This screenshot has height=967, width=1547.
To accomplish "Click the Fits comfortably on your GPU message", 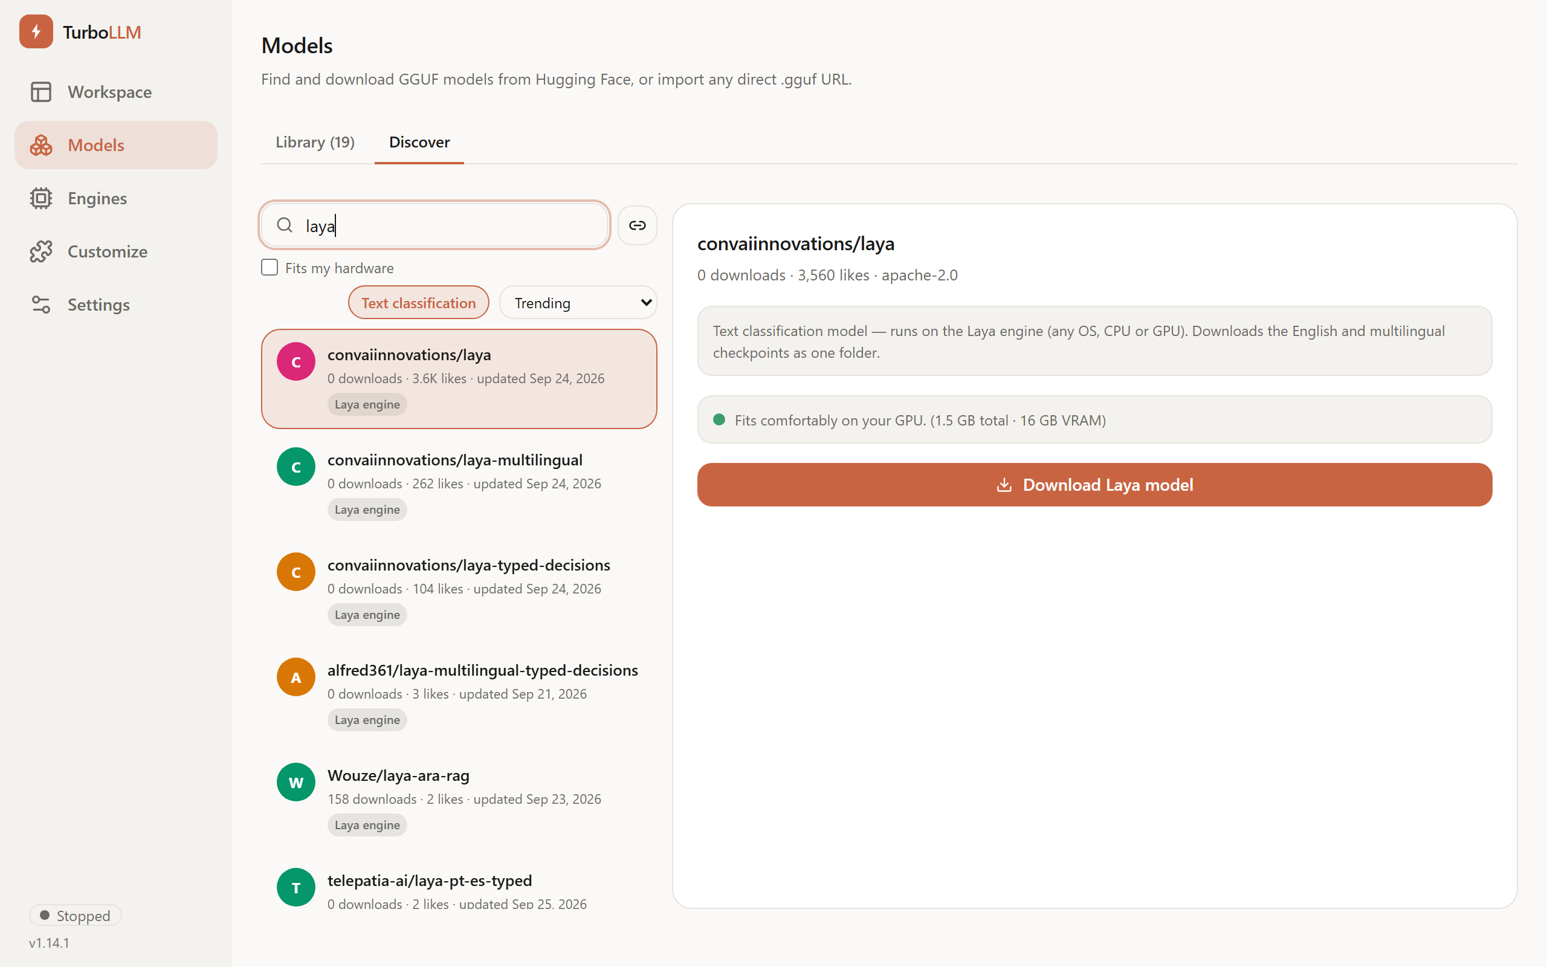I will 1094,419.
